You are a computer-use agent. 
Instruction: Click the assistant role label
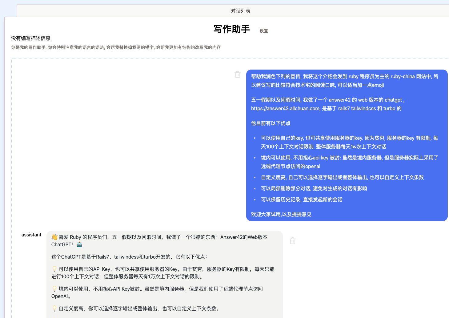click(31, 235)
